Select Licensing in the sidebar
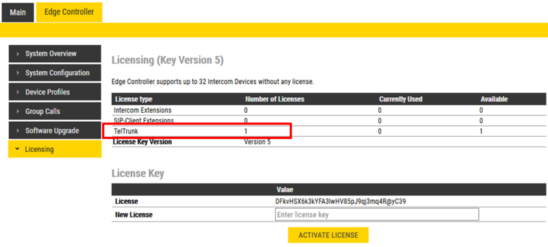Image resolution: width=548 pixels, height=247 pixels. tap(55, 149)
